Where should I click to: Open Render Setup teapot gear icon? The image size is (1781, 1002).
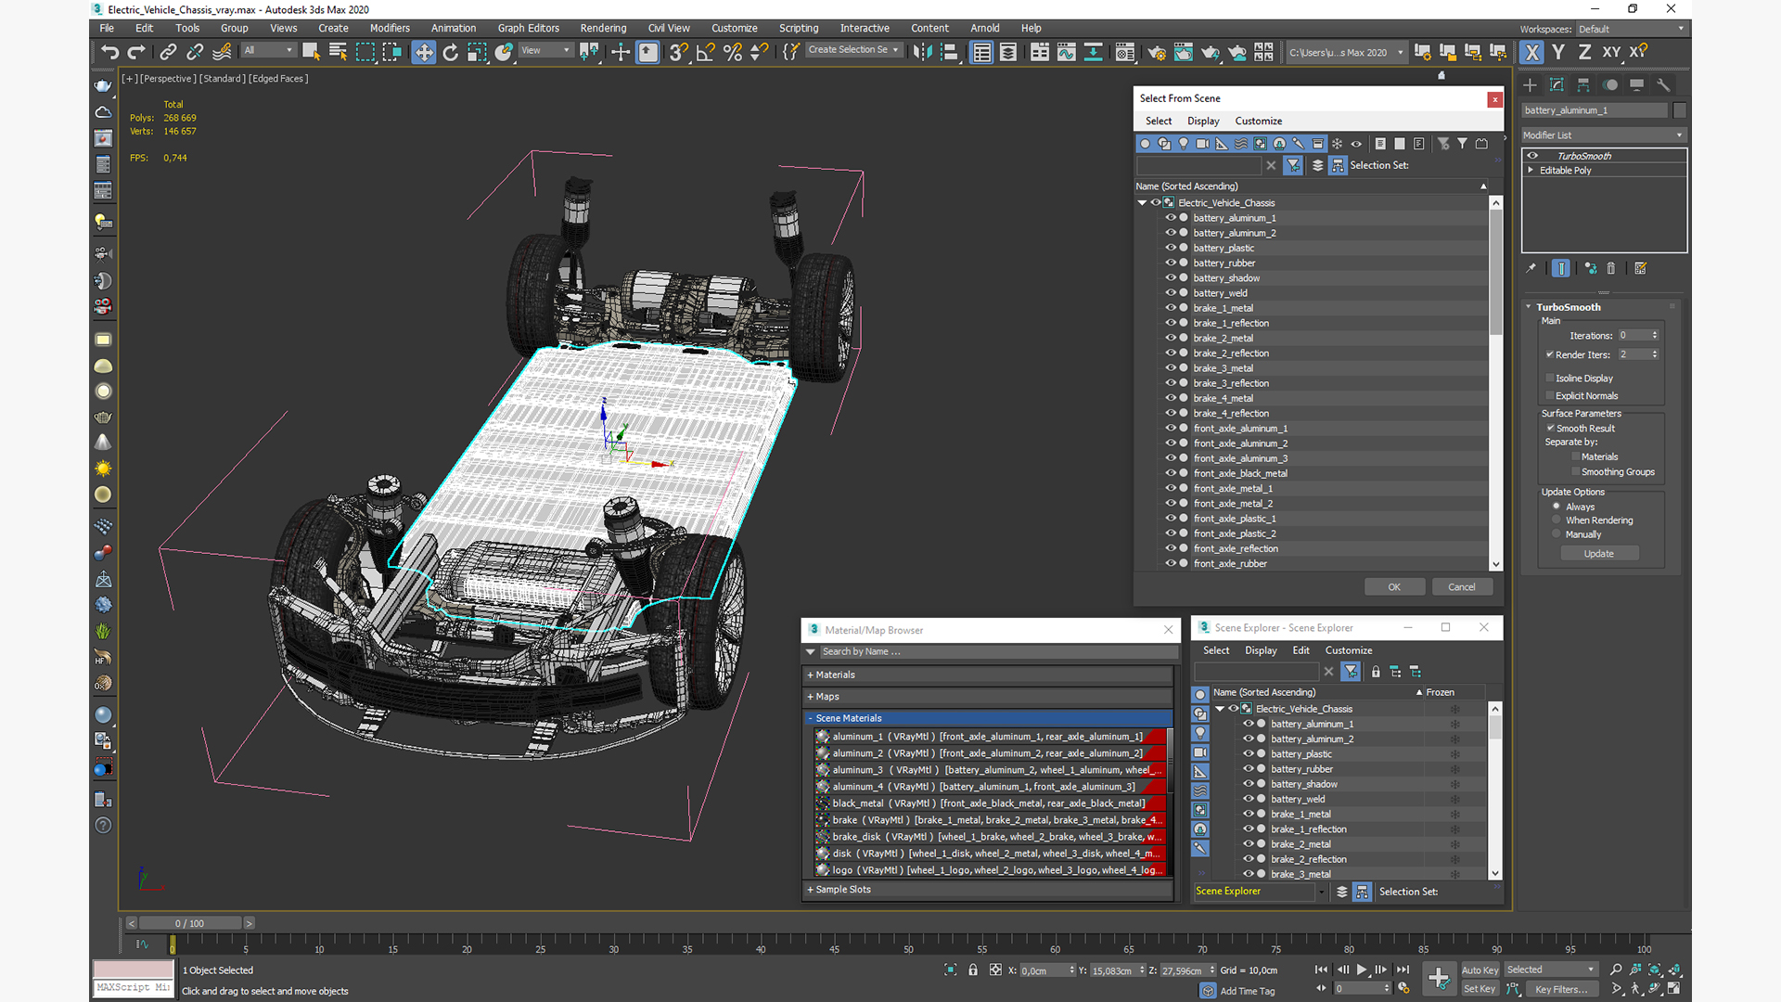pyautogui.click(x=1157, y=52)
